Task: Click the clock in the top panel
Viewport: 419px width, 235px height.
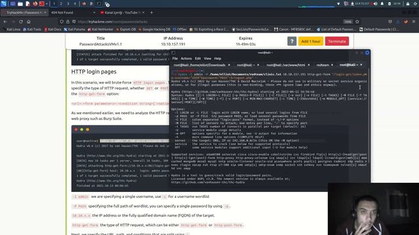Action: (x=397, y=4)
